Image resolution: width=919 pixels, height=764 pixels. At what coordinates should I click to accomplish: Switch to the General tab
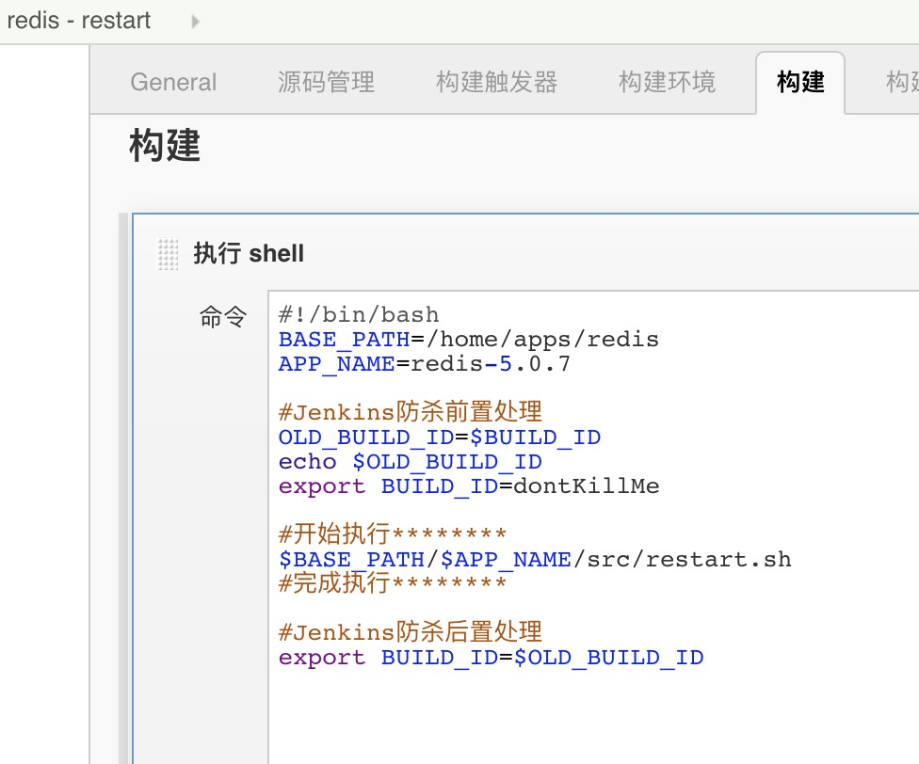pos(173,82)
